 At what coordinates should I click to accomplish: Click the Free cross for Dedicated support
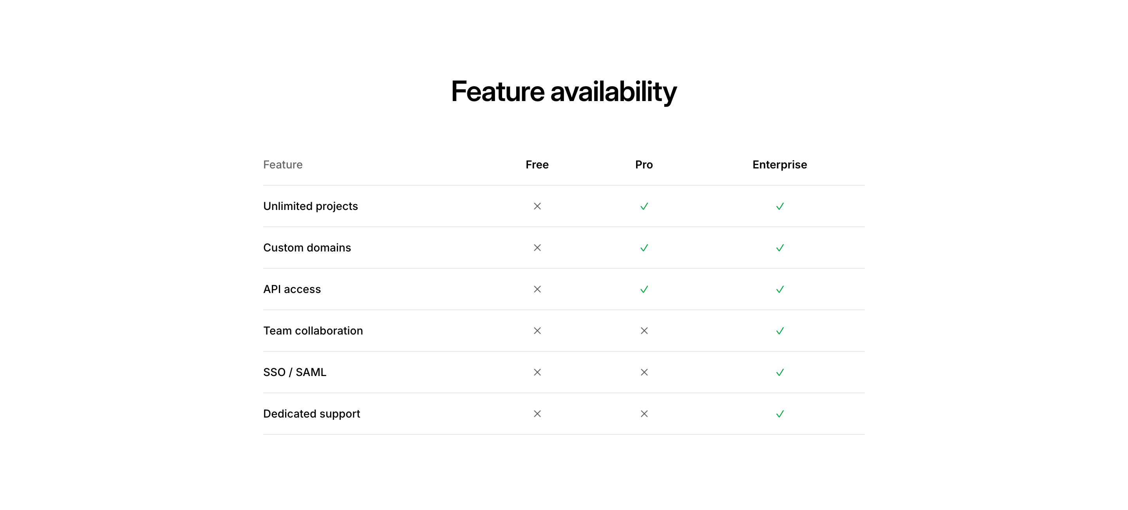click(537, 414)
